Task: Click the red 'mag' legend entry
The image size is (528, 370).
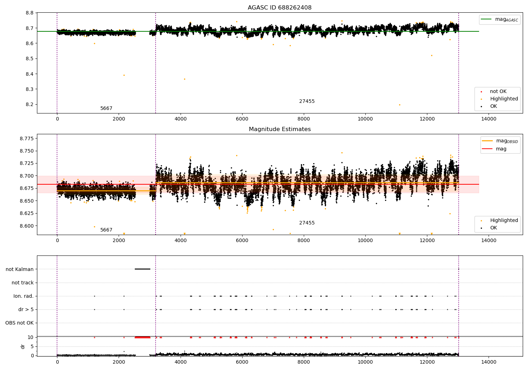Action: pos(495,149)
